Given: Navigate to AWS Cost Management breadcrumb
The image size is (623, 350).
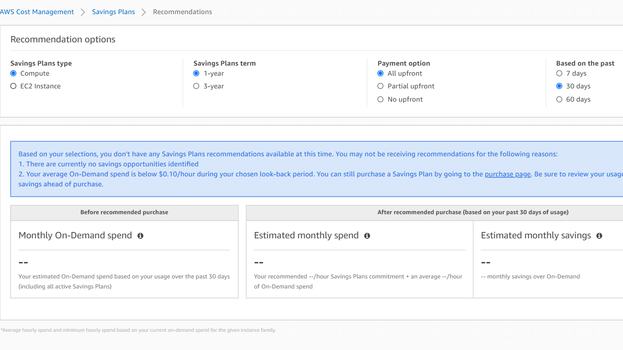Looking at the screenshot, I should (37, 12).
